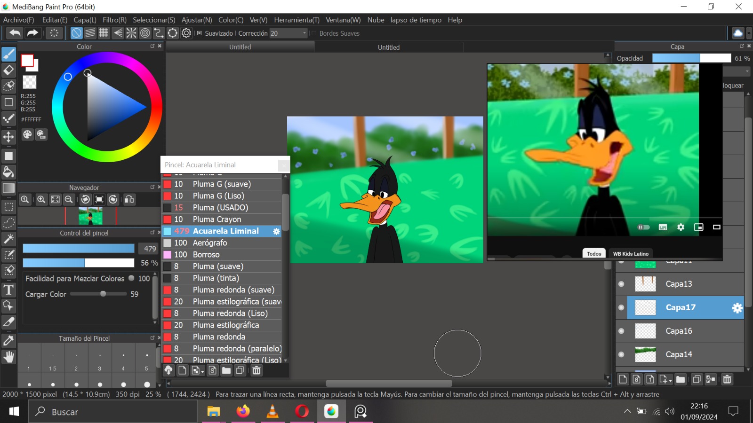Select the Lasso selection tool

(8, 223)
